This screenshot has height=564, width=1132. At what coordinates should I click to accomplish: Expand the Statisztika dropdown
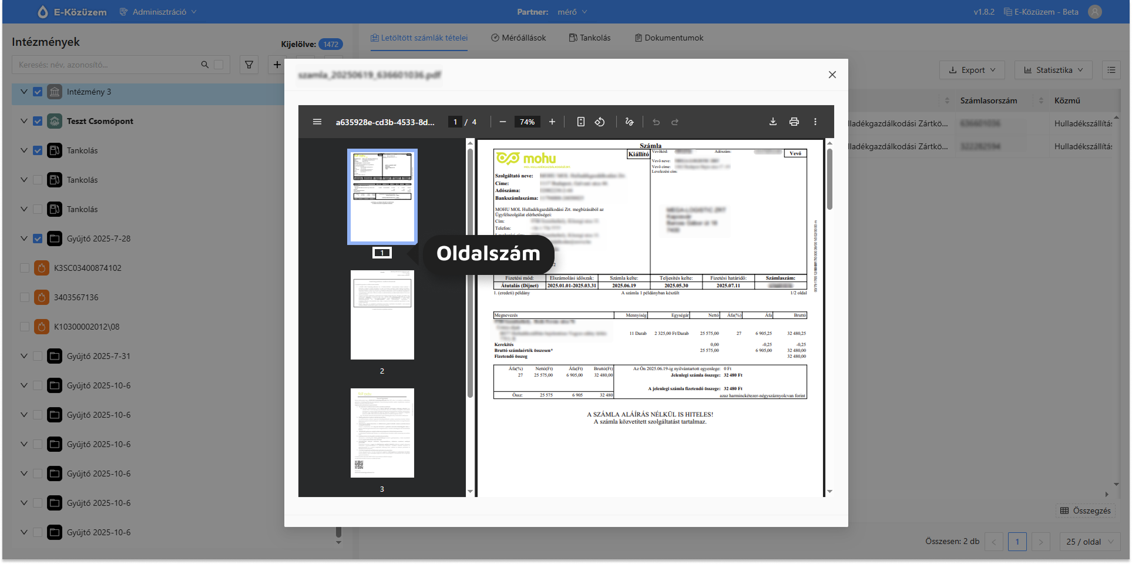pyautogui.click(x=1053, y=70)
